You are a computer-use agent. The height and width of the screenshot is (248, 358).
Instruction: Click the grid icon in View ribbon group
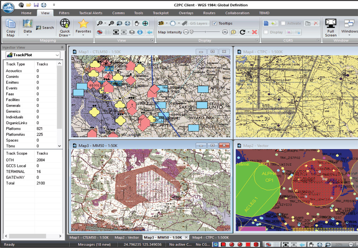click(x=107, y=32)
